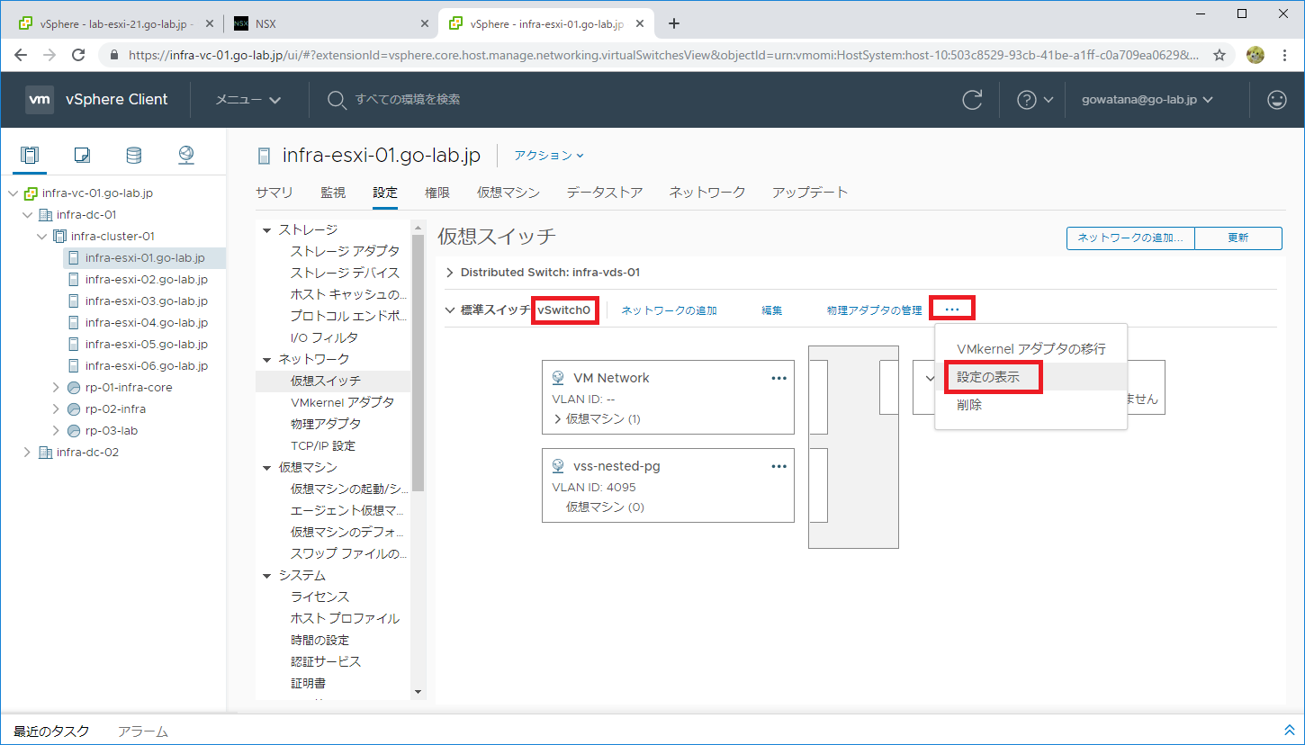Select infra-esxi-06.go-lab.jp host

(145, 366)
